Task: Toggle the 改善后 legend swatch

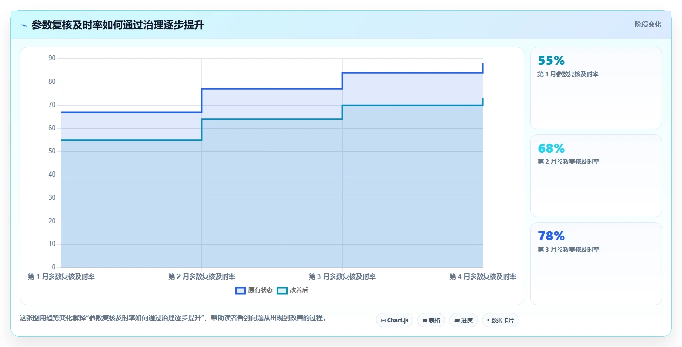Action: tap(282, 291)
